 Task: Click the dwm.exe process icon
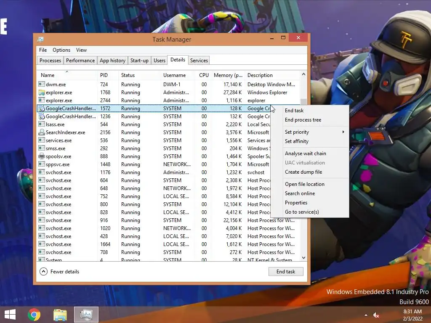[x=42, y=84]
